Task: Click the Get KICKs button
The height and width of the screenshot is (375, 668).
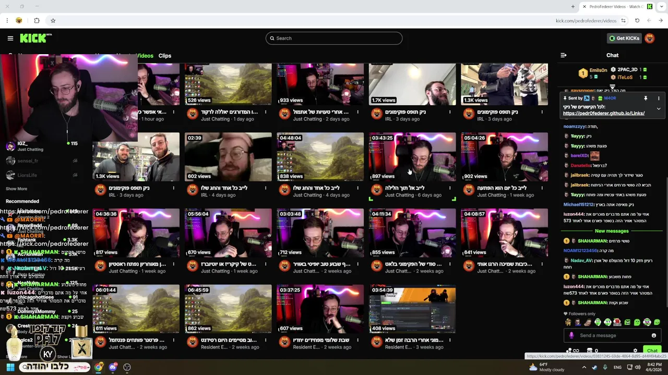Action: click(624, 38)
